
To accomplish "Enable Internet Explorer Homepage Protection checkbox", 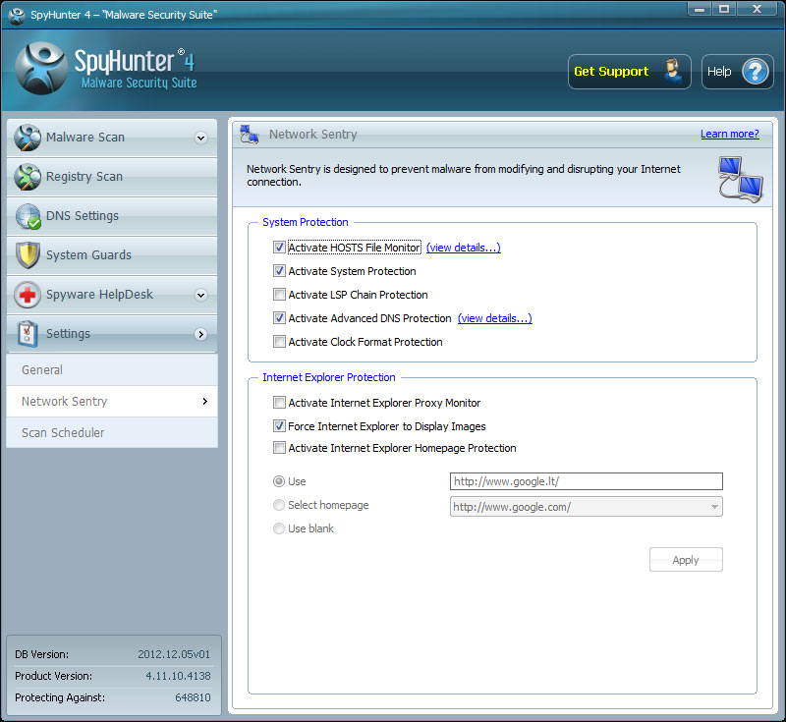I will pyautogui.click(x=279, y=448).
